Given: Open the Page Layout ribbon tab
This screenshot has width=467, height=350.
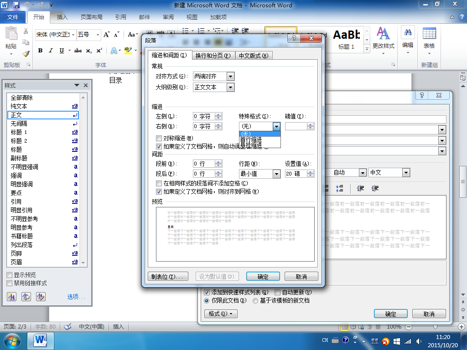Looking at the screenshot, I should pyautogui.click(x=91, y=17).
